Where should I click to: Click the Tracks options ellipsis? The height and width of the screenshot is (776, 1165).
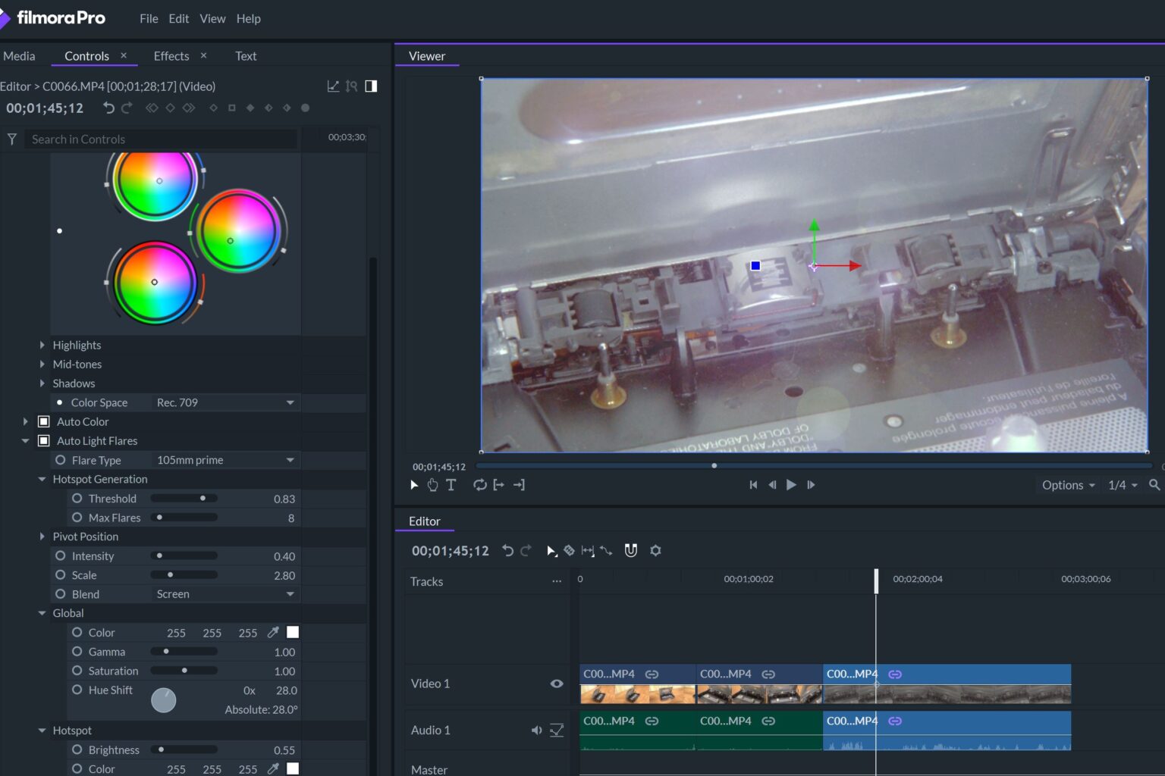[x=557, y=582]
